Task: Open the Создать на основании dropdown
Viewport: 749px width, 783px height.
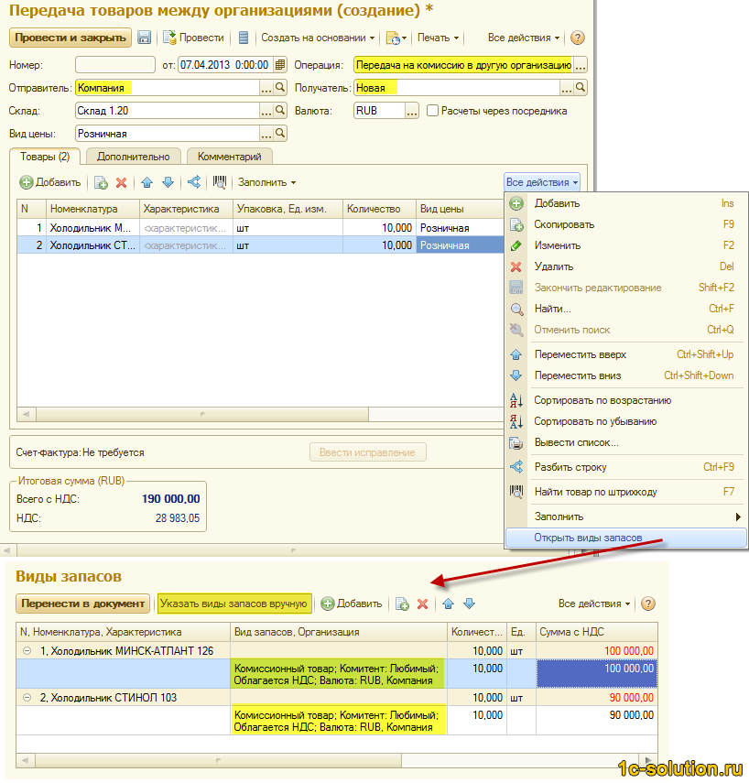Action: pos(318,38)
